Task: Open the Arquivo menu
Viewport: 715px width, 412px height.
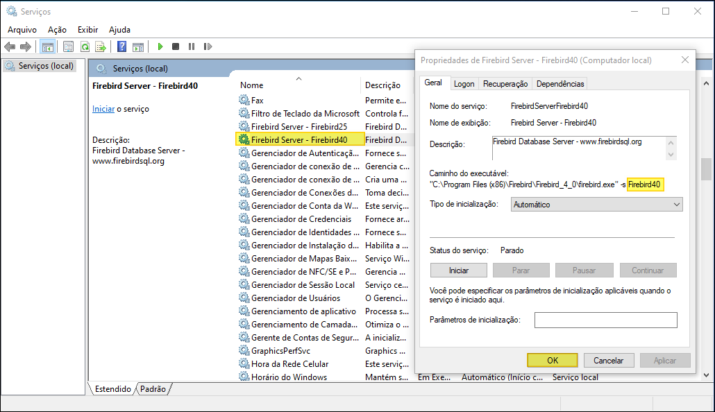Action: click(x=22, y=30)
